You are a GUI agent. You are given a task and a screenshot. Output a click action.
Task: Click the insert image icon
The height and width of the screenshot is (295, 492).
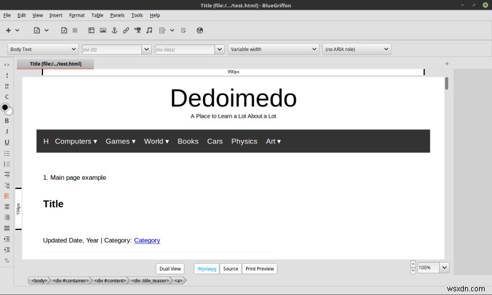(103, 30)
